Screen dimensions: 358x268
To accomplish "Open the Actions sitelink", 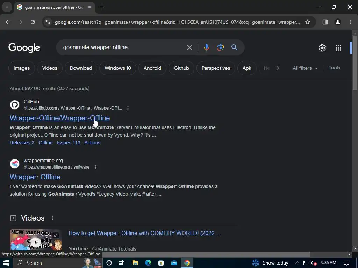I will point(92,143).
